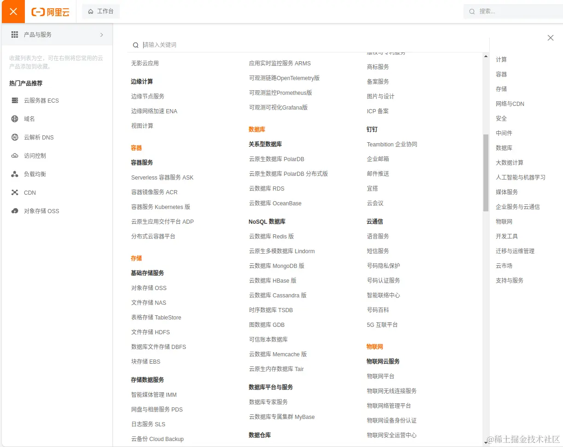Select 云市场 in category index
563x447 pixels.
coord(504,266)
